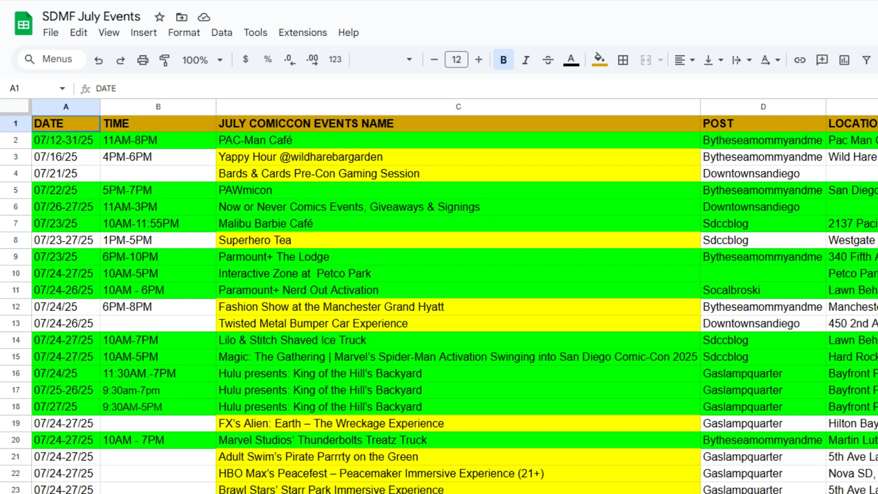Open the File menu
Image resolution: width=878 pixels, height=494 pixels.
point(50,32)
